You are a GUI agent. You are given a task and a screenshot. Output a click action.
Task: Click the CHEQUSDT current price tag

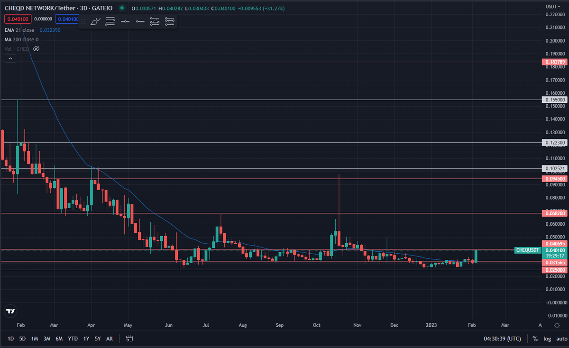[527, 250]
